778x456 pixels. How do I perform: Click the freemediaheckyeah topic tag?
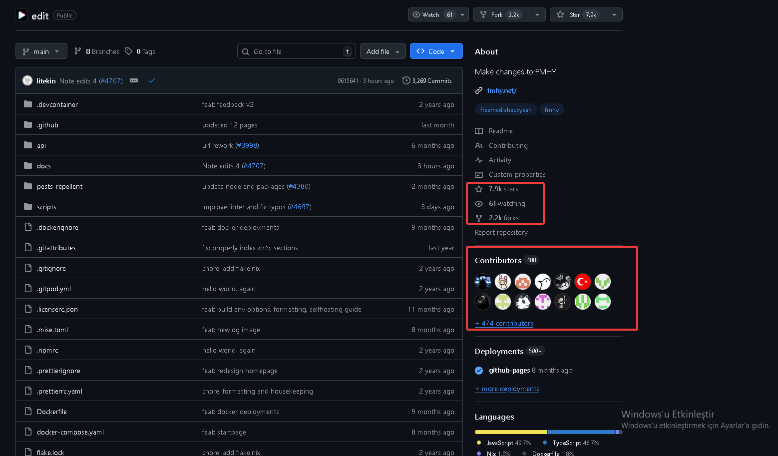(x=506, y=110)
